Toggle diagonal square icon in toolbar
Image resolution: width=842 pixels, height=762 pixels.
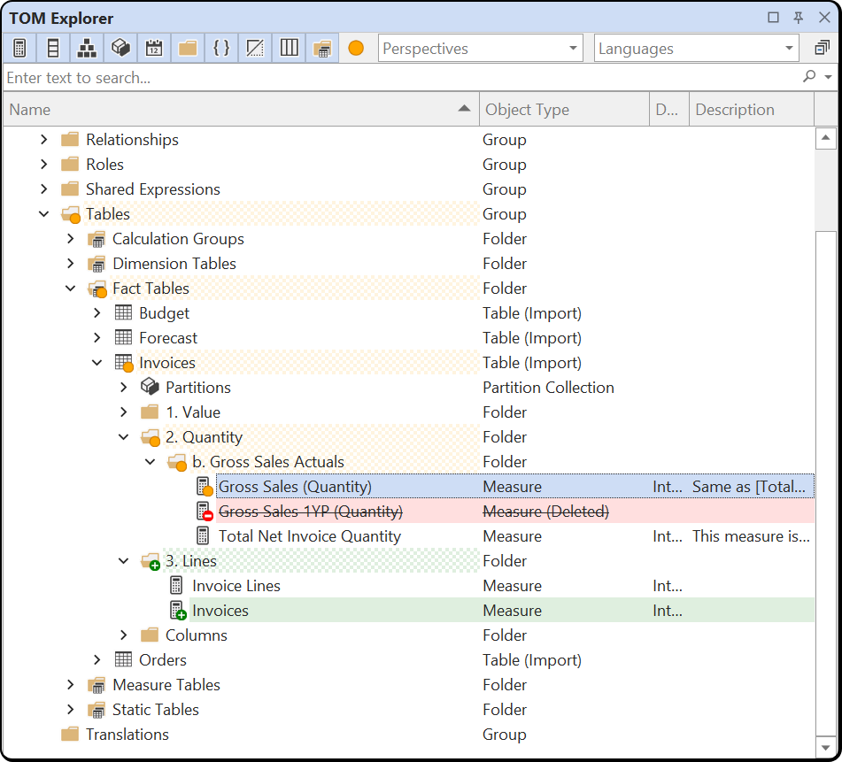(254, 49)
